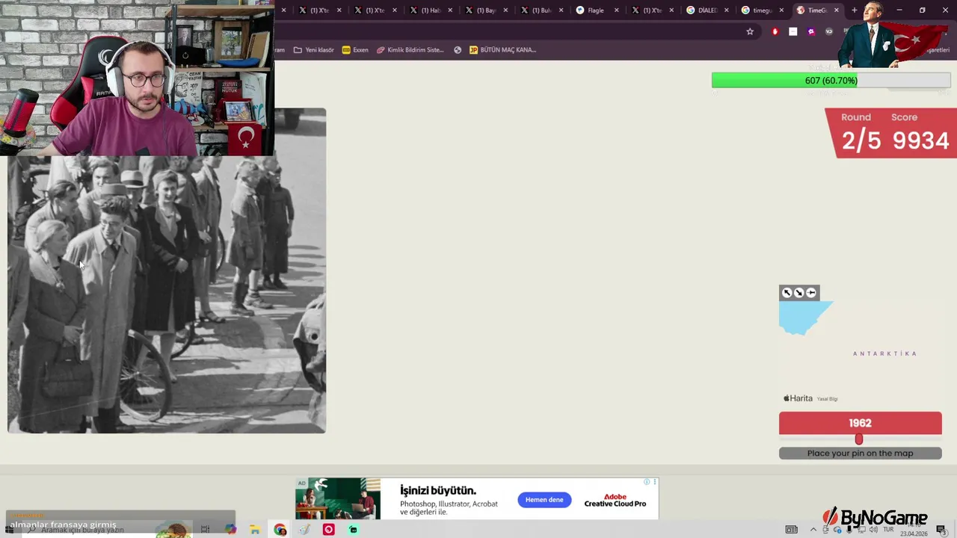Close the DİALEC tab

(726, 10)
